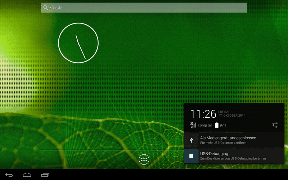Open the analog clock widget
The width and height of the screenshot is (288, 180).
(x=78, y=43)
